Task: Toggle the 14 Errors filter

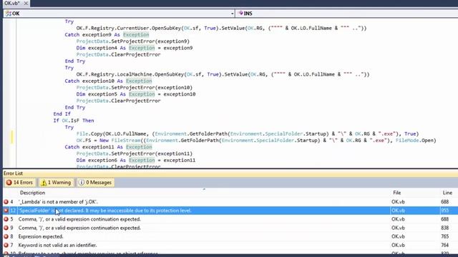Action: point(19,183)
